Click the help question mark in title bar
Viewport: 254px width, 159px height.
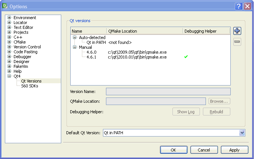click(x=239, y=6)
